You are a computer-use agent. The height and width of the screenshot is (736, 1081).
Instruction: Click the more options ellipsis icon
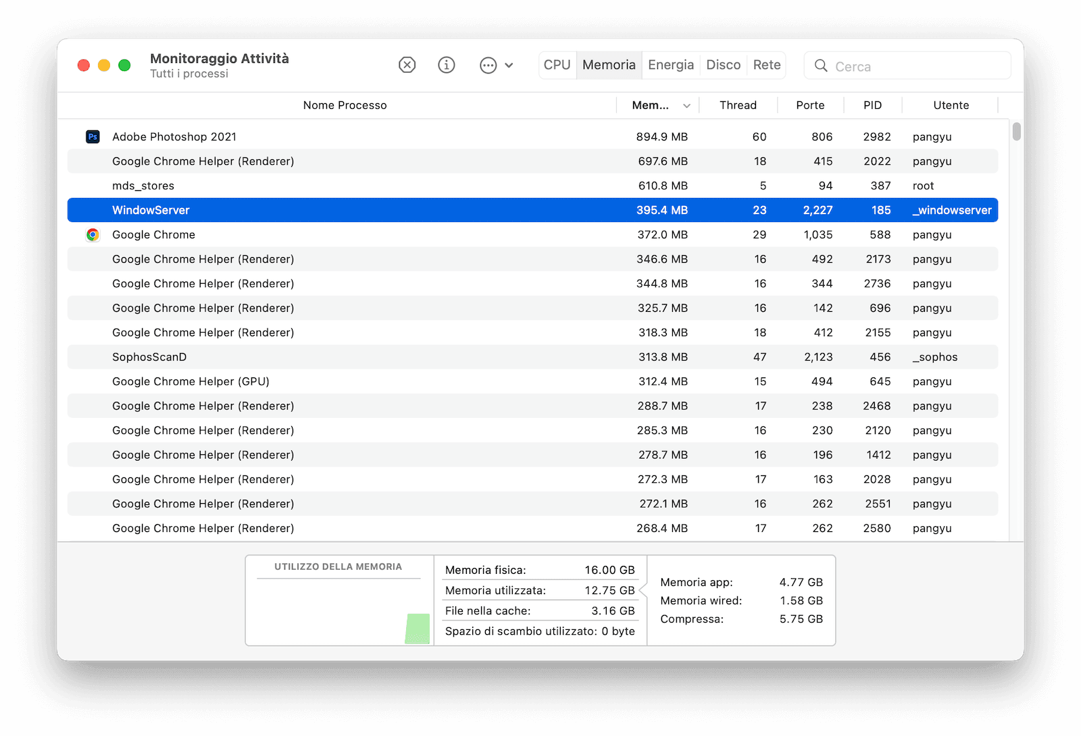(x=488, y=65)
